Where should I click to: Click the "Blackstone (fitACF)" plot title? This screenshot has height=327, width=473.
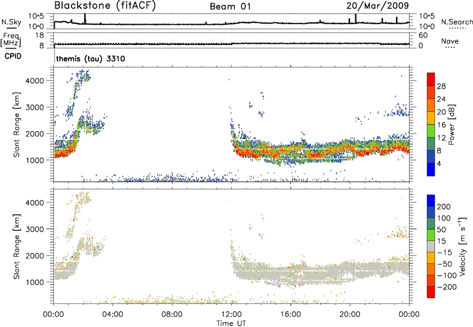105,5
